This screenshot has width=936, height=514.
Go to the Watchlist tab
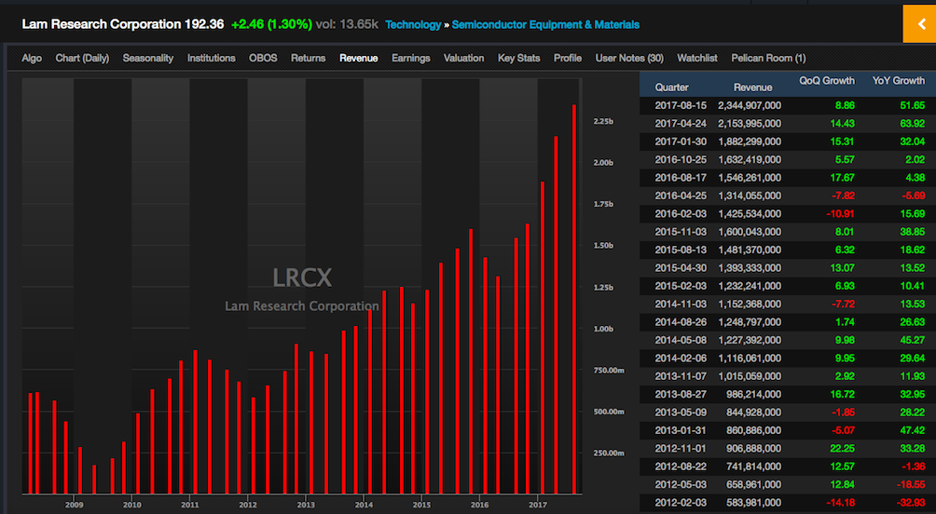point(697,58)
